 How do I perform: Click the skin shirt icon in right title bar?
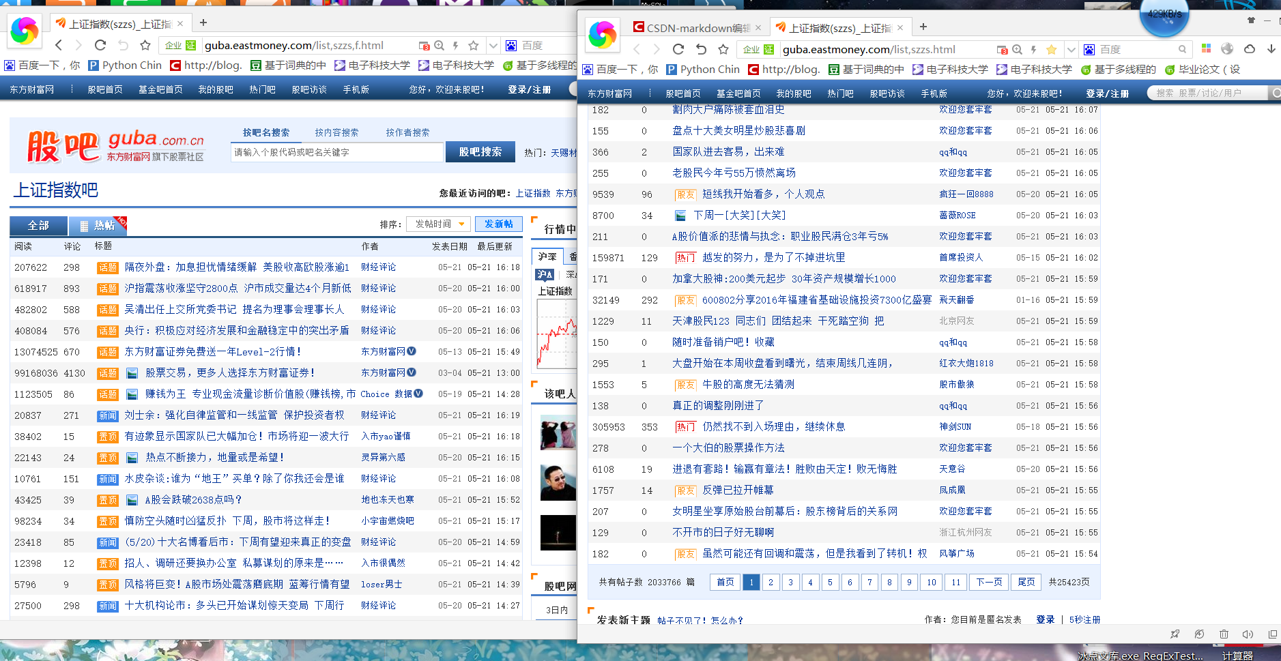point(1251,20)
